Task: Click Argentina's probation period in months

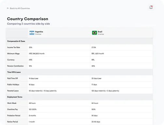Action: (x=32, y=116)
